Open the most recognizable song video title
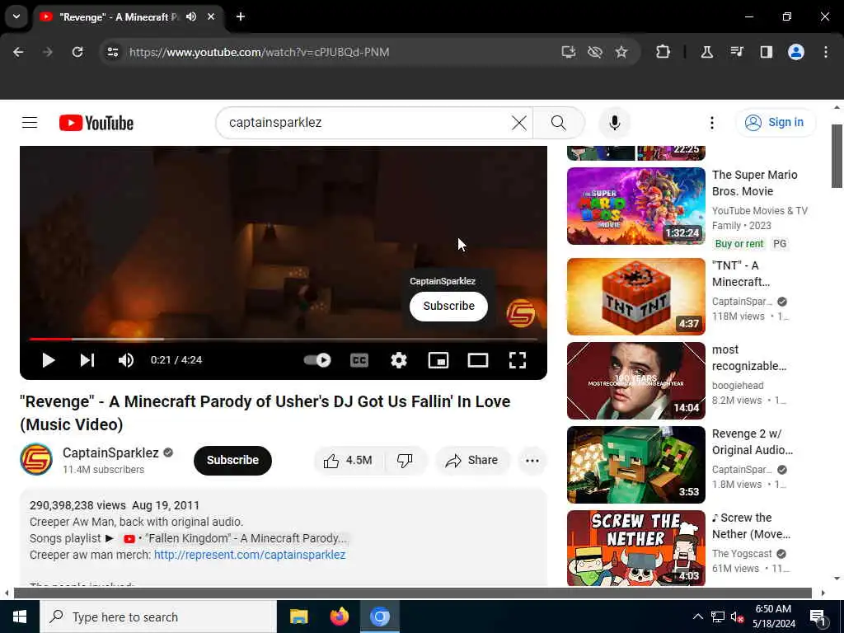844x633 pixels. tap(748, 358)
